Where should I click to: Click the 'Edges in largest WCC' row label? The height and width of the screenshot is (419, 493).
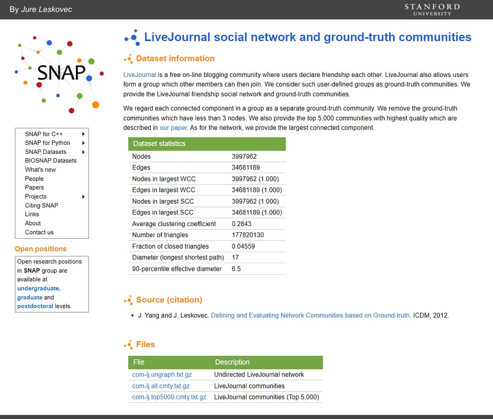pos(164,190)
